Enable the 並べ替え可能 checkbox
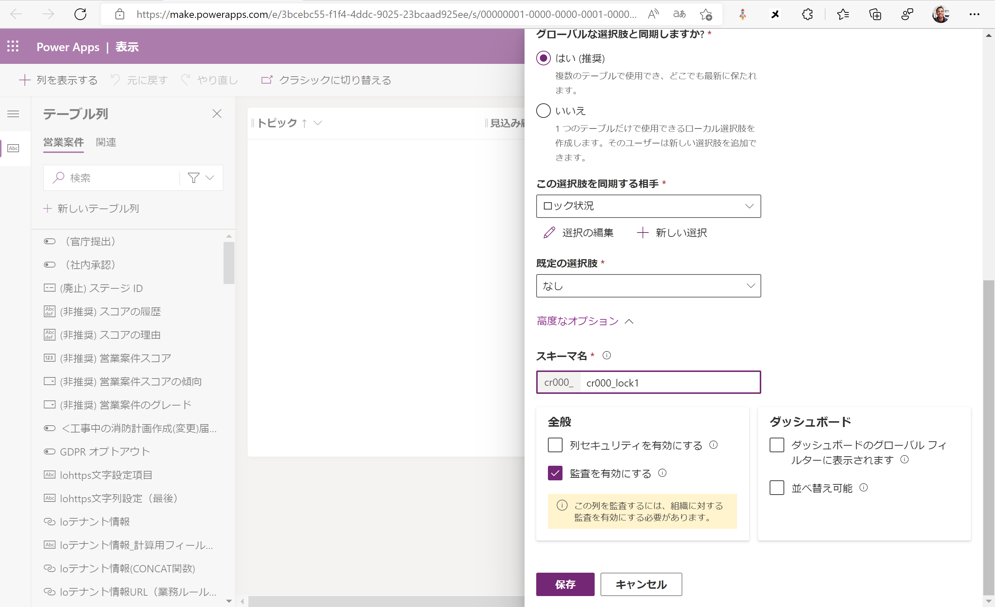 tap(777, 488)
